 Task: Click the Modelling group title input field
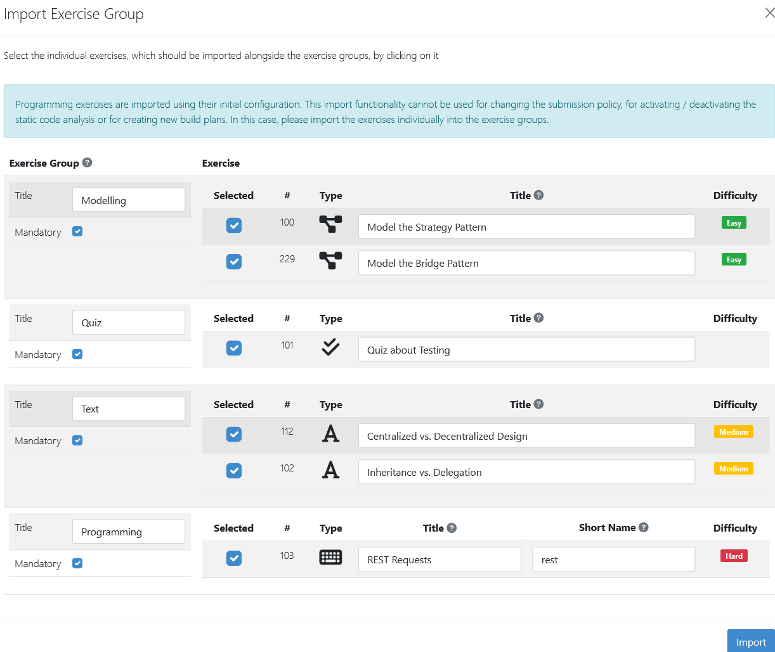pos(129,199)
